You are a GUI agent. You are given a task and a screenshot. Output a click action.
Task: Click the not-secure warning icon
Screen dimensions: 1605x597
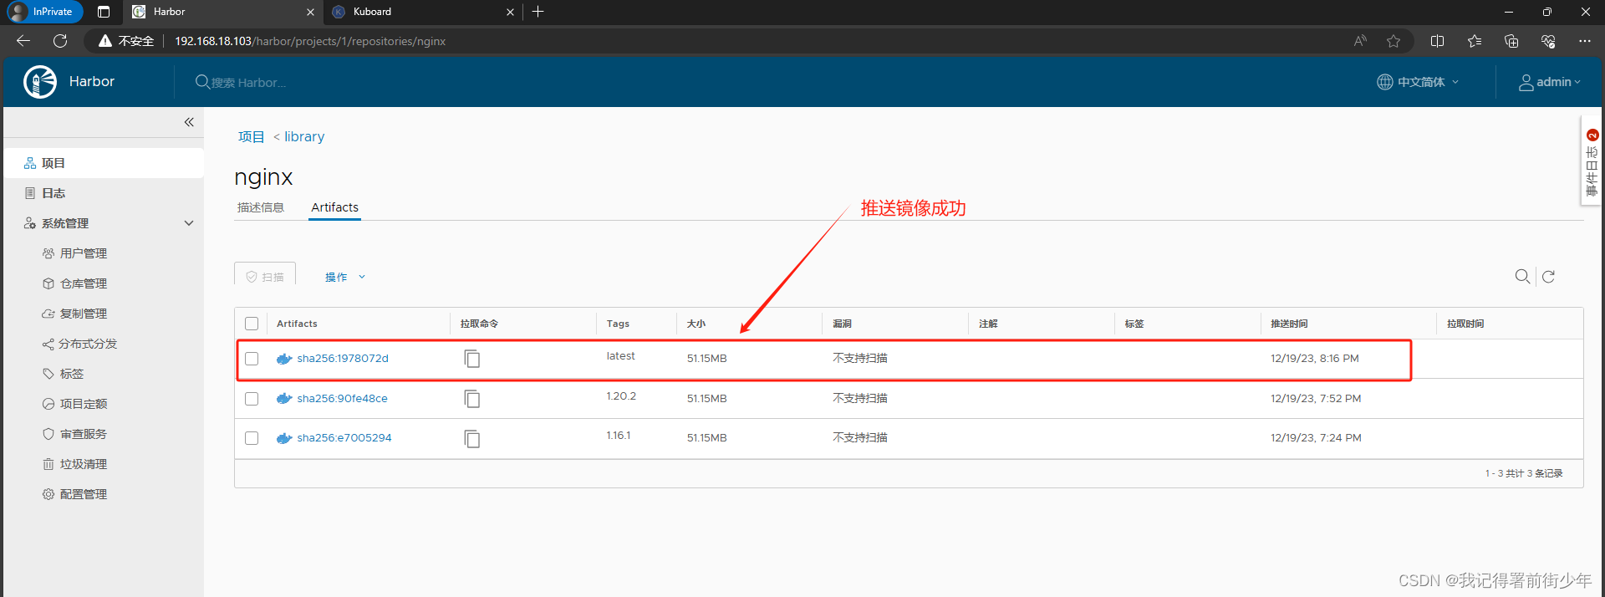click(x=104, y=41)
